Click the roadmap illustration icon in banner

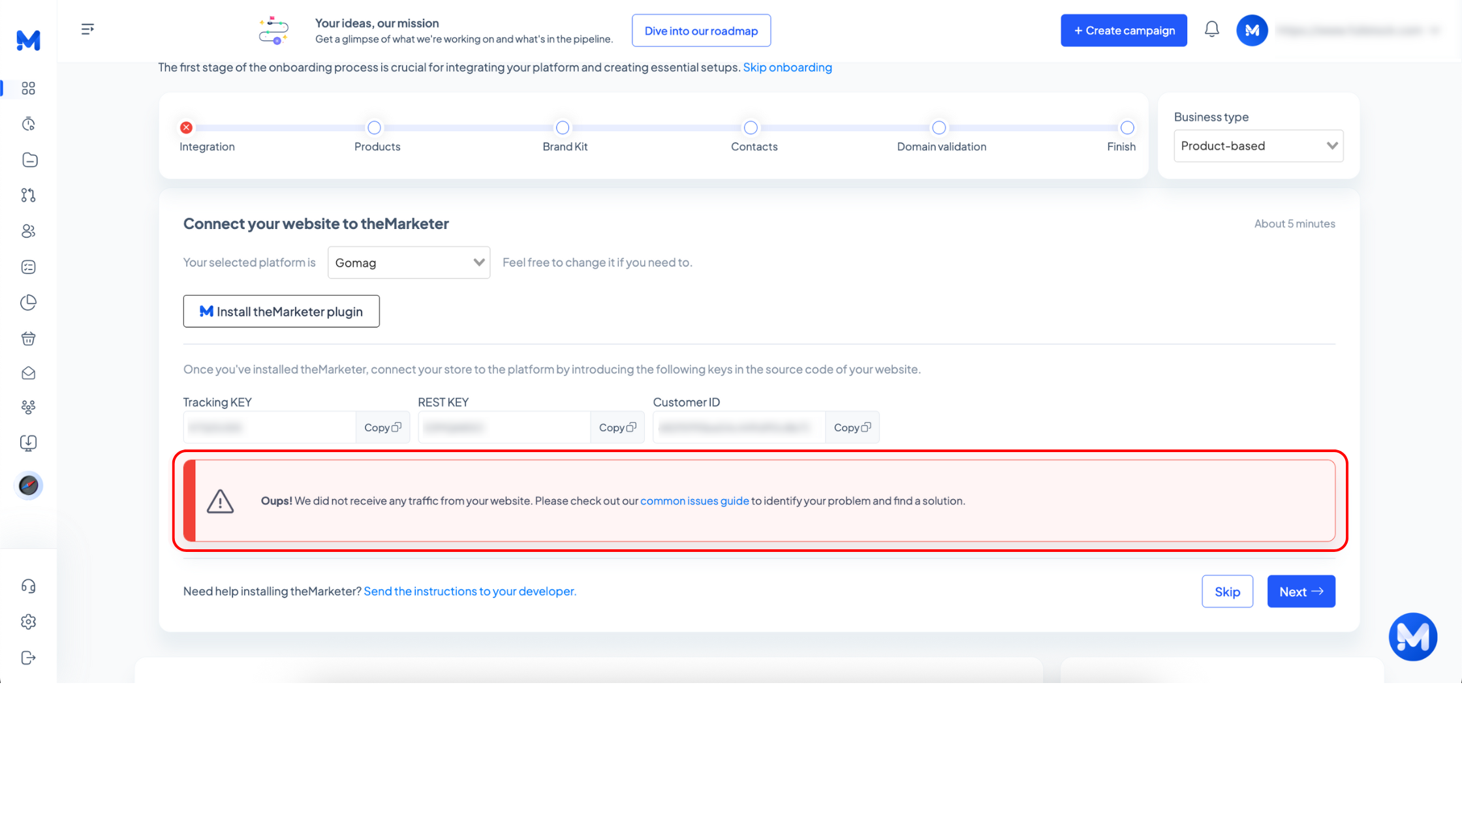click(x=274, y=31)
